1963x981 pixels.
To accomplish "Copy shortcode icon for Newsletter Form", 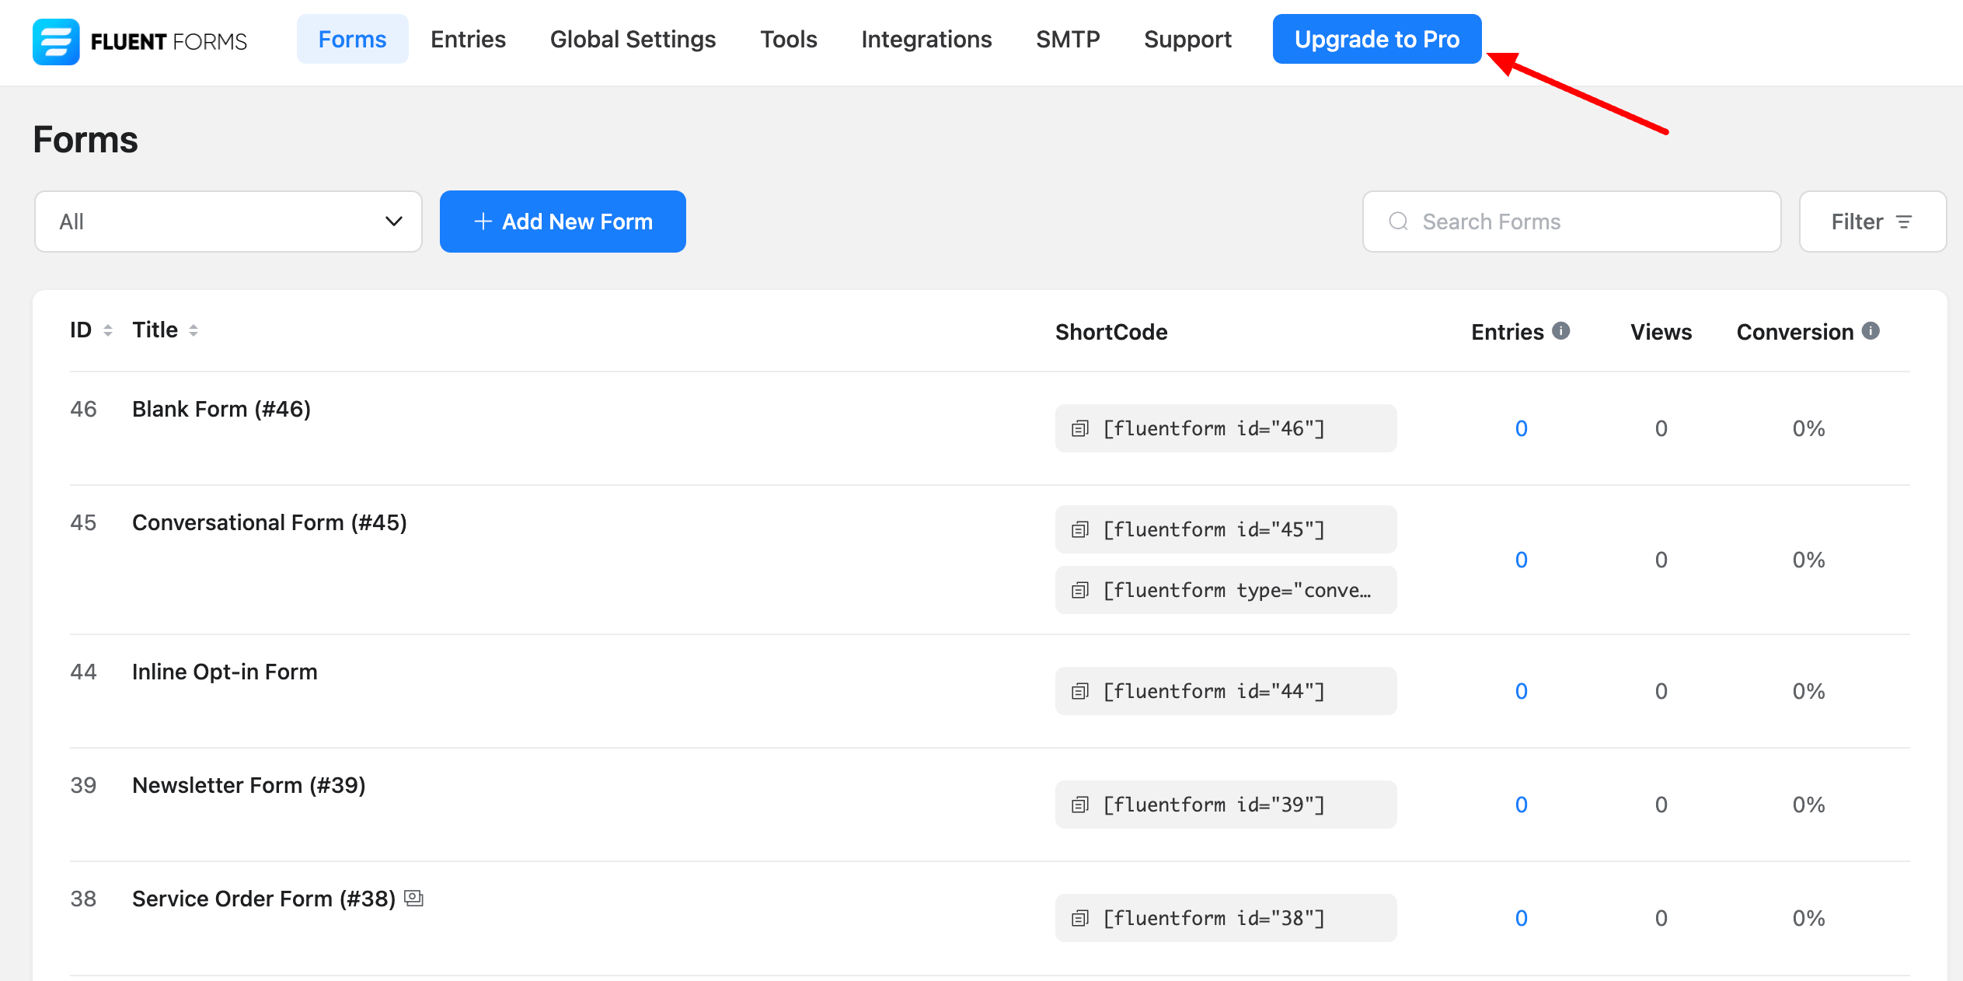I will pyautogui.click(x=1080, y=805).
